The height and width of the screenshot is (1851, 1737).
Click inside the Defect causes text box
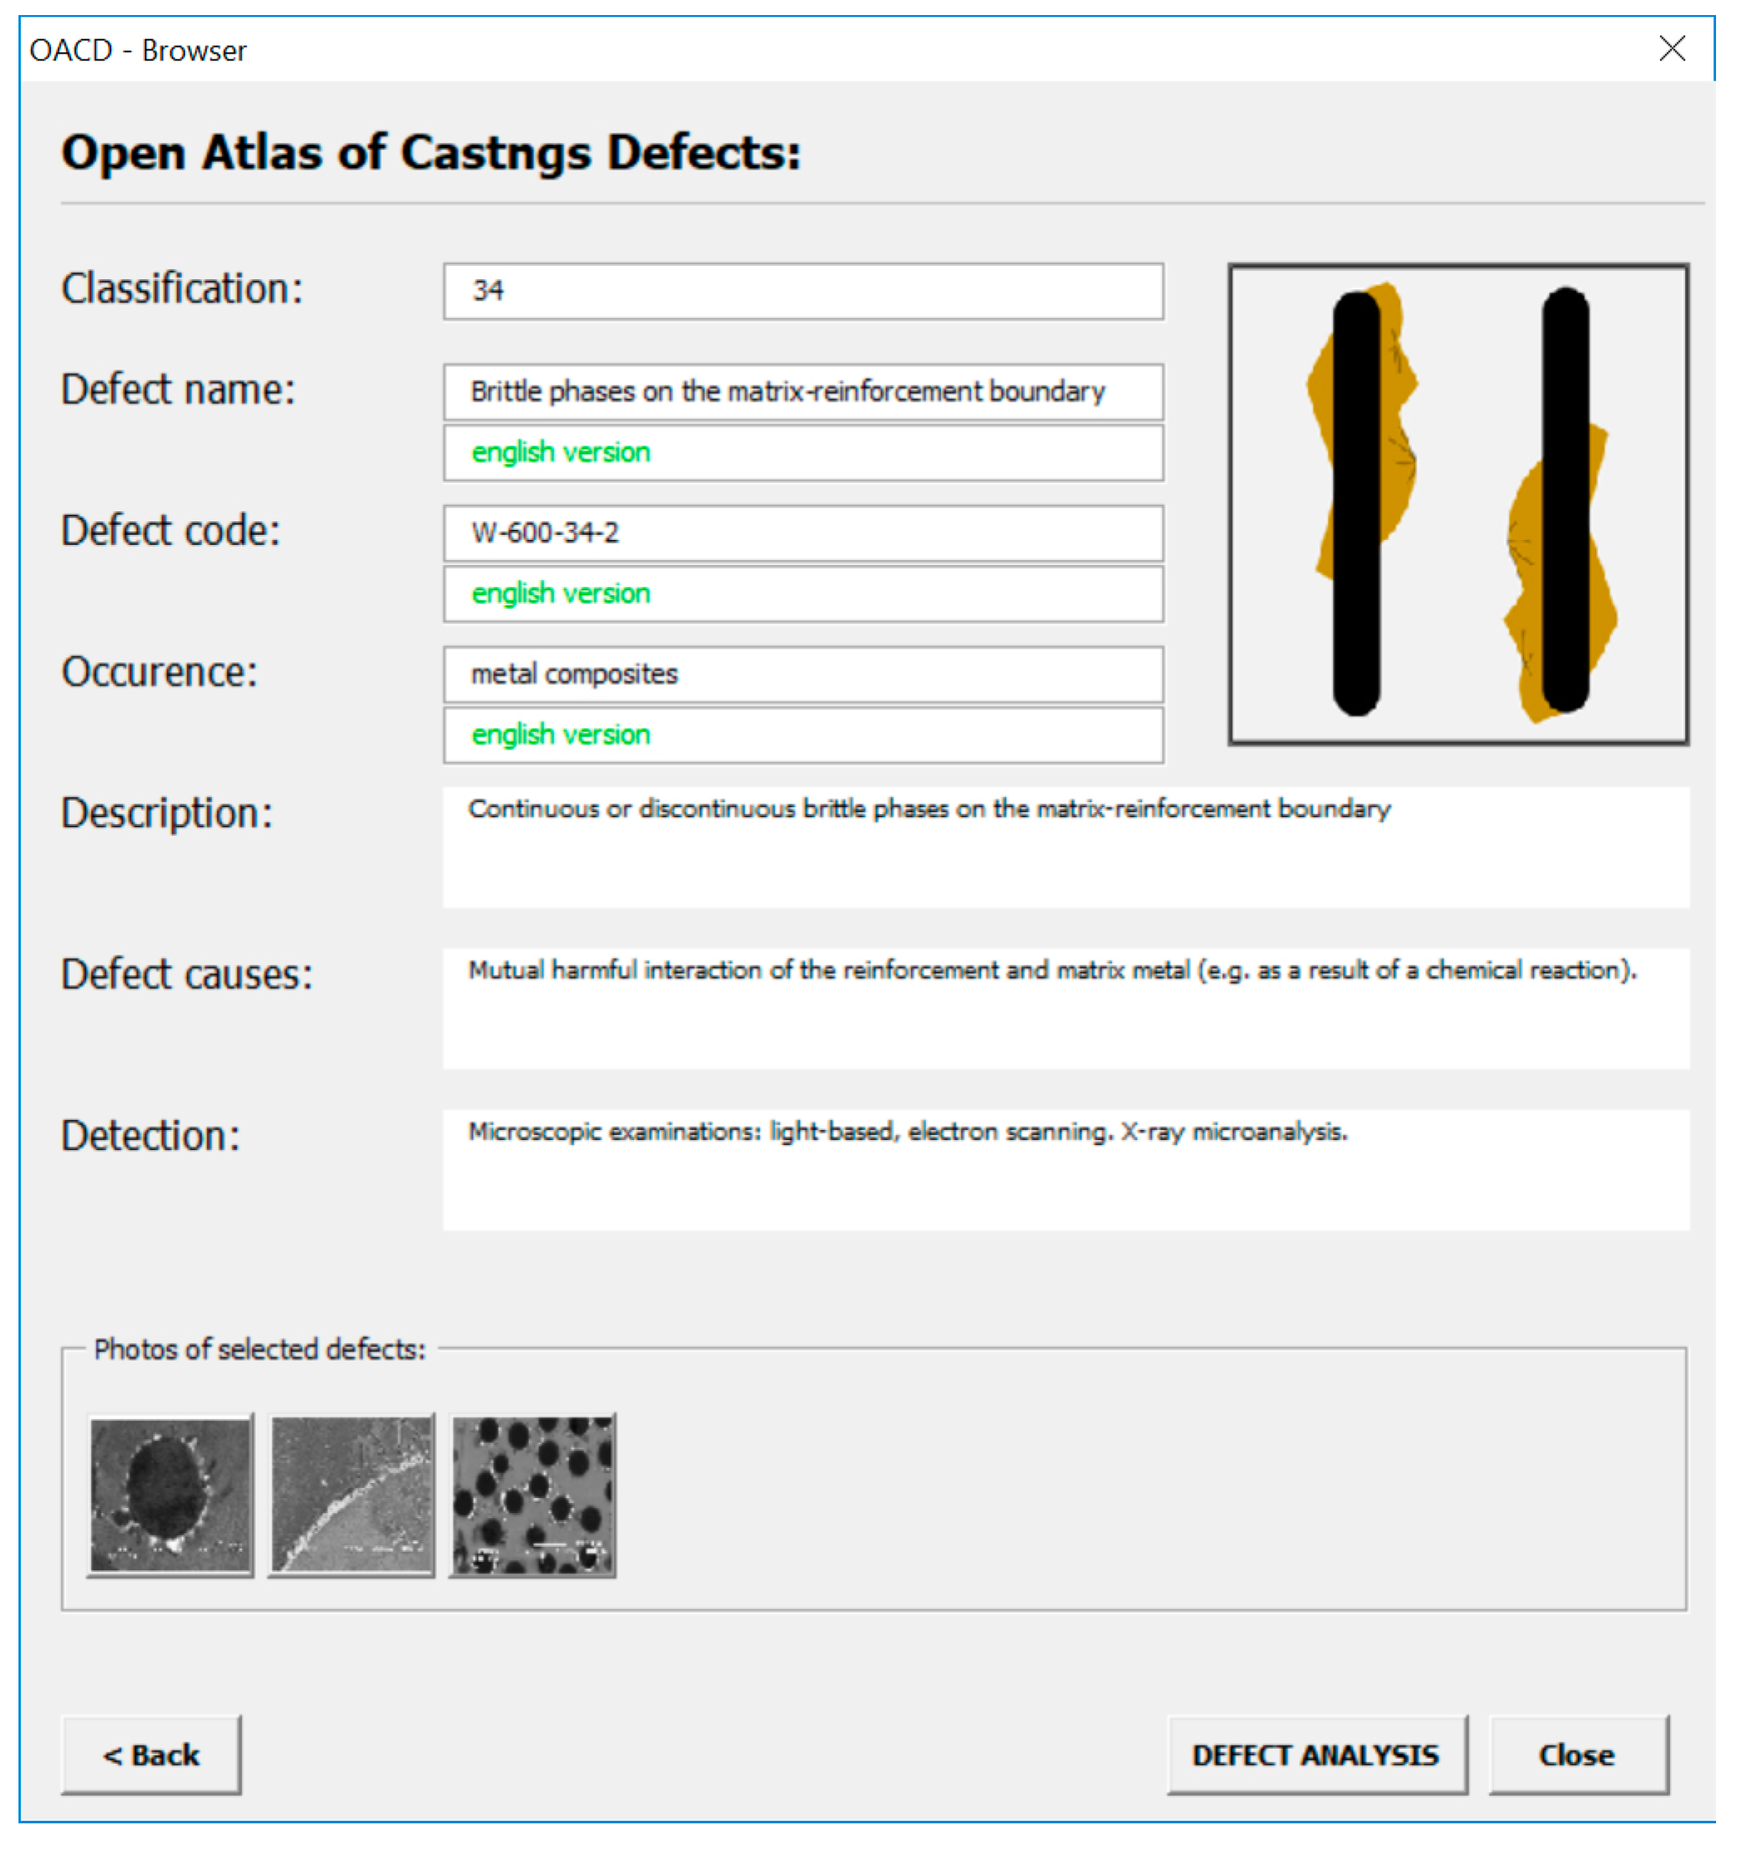(1065, 1008)
